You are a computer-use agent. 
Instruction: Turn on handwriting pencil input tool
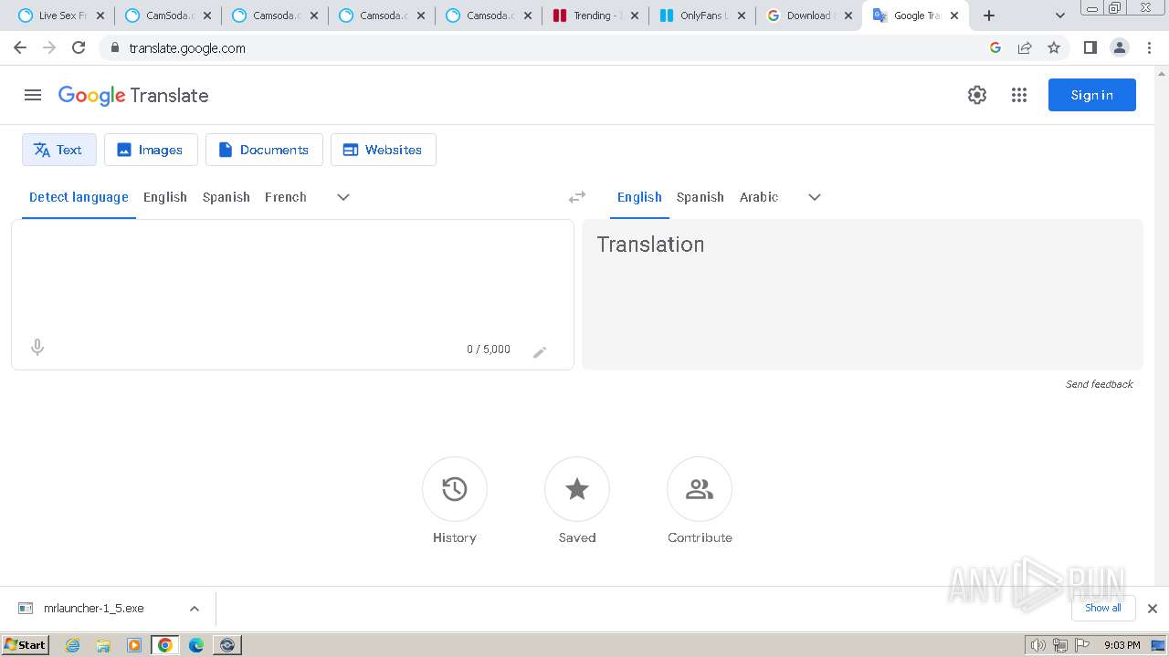pos(540,352)
